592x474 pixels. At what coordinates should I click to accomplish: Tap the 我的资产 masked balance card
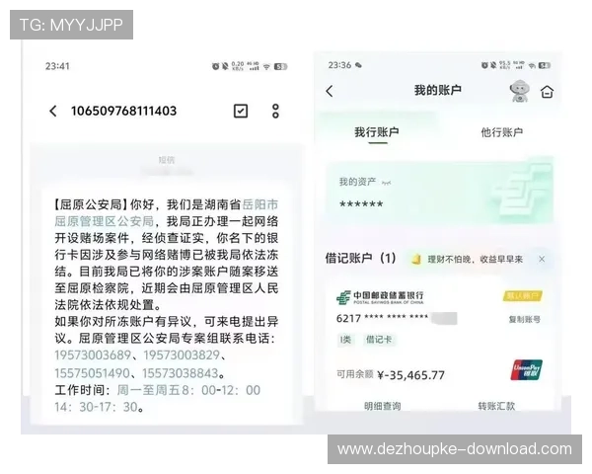click(x=439, y=192)
